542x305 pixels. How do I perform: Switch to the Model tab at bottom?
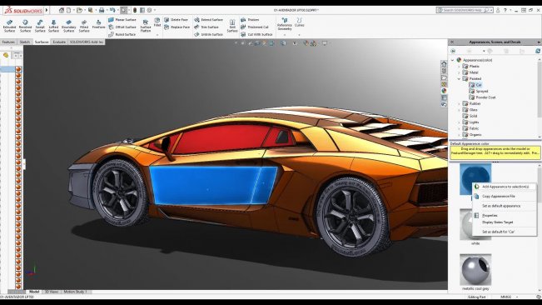click(34, 292)
